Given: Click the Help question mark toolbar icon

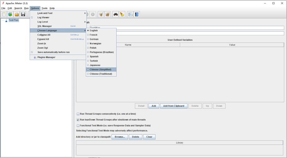Looking at the screenshot, I should (x=137, y=14).
